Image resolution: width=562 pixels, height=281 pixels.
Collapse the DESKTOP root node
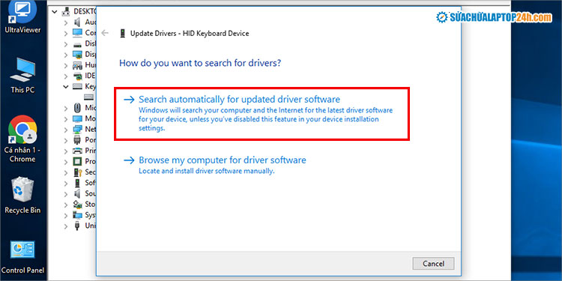click(55, 12)
